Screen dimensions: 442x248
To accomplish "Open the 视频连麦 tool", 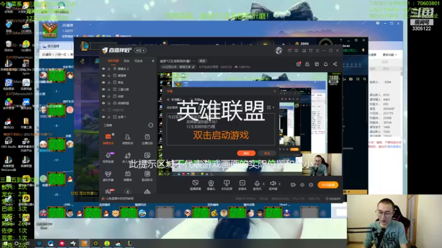I will point(108,158).
